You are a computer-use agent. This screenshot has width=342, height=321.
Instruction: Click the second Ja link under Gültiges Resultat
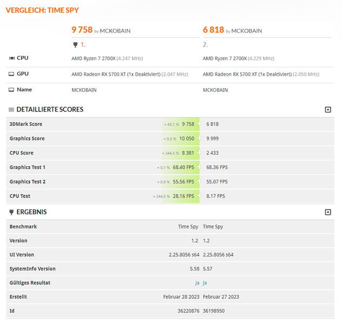205,283
